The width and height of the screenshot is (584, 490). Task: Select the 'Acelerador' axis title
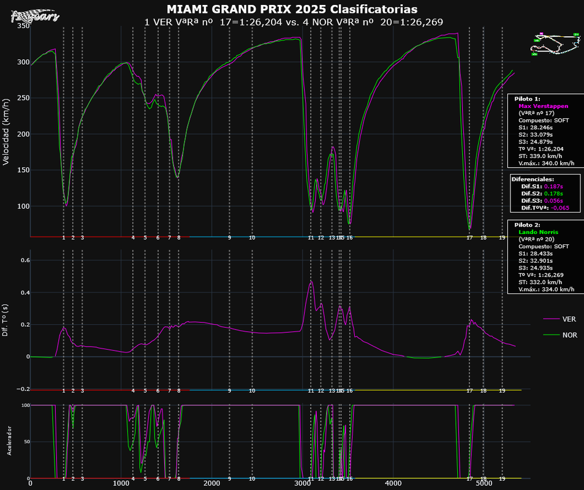(9, 441)
